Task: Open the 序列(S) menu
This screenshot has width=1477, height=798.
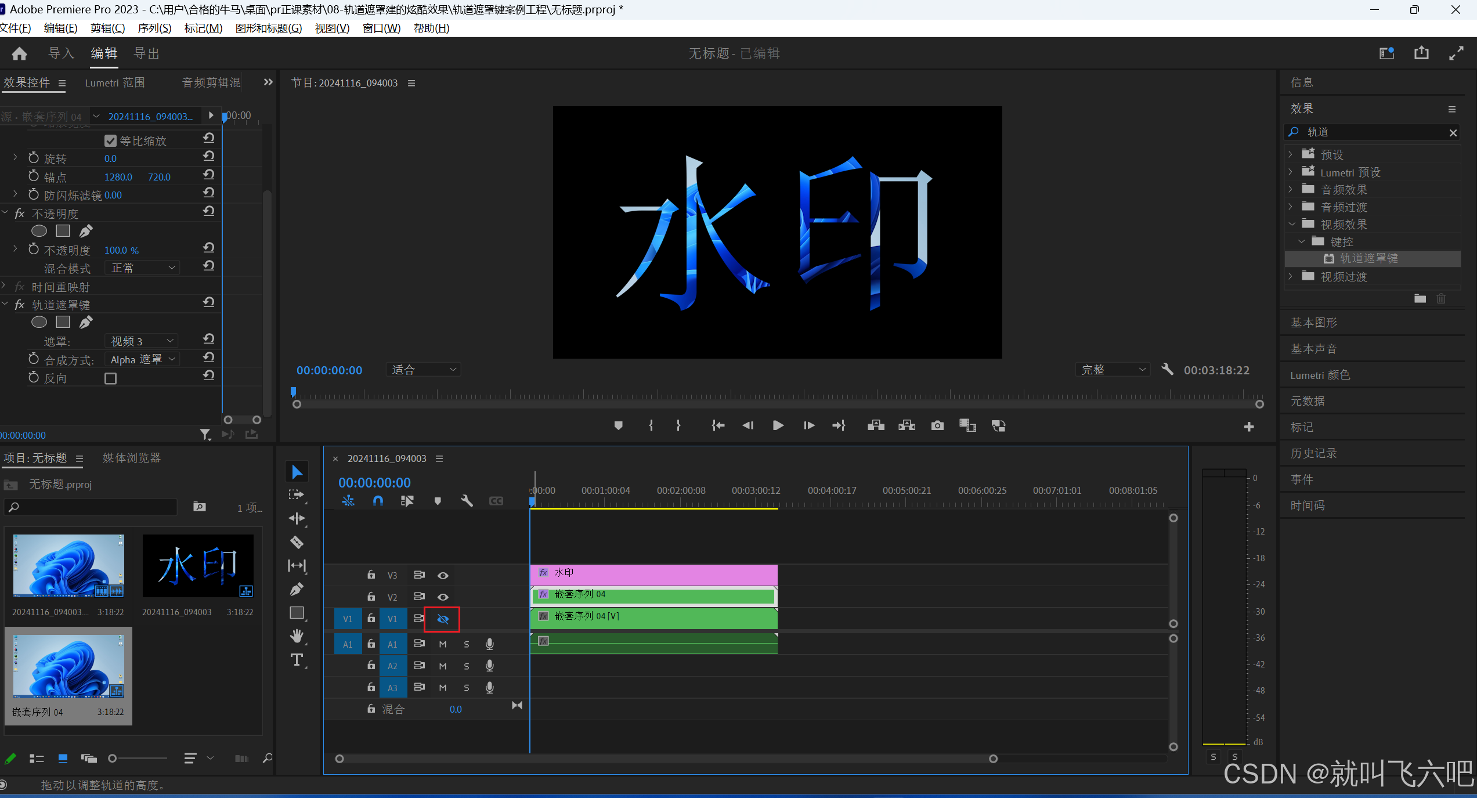Action: 154,28
